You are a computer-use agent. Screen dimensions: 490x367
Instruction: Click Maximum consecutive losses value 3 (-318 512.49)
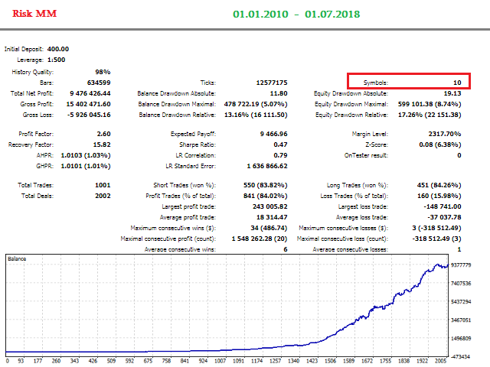click(436, 228)
